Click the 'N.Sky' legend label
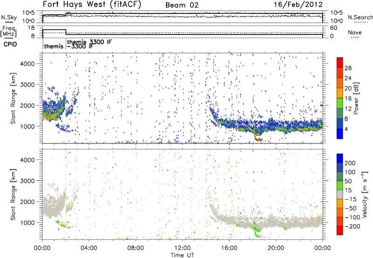This screenshot has height=258, width=373. (9, 17)
